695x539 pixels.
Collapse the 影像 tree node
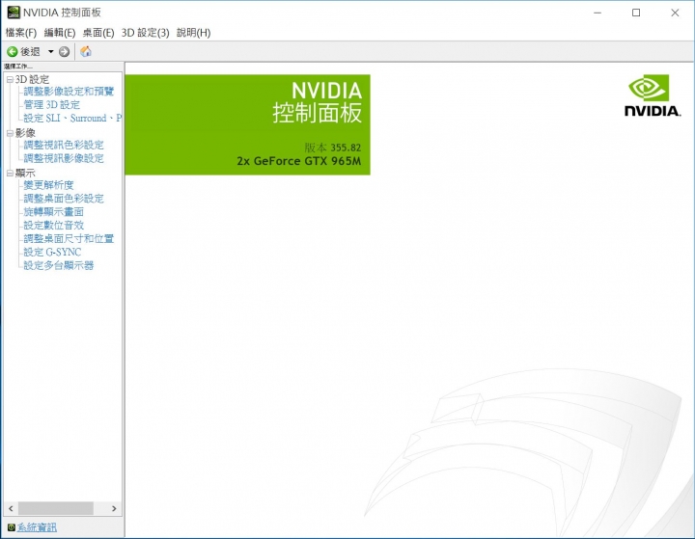10,133
